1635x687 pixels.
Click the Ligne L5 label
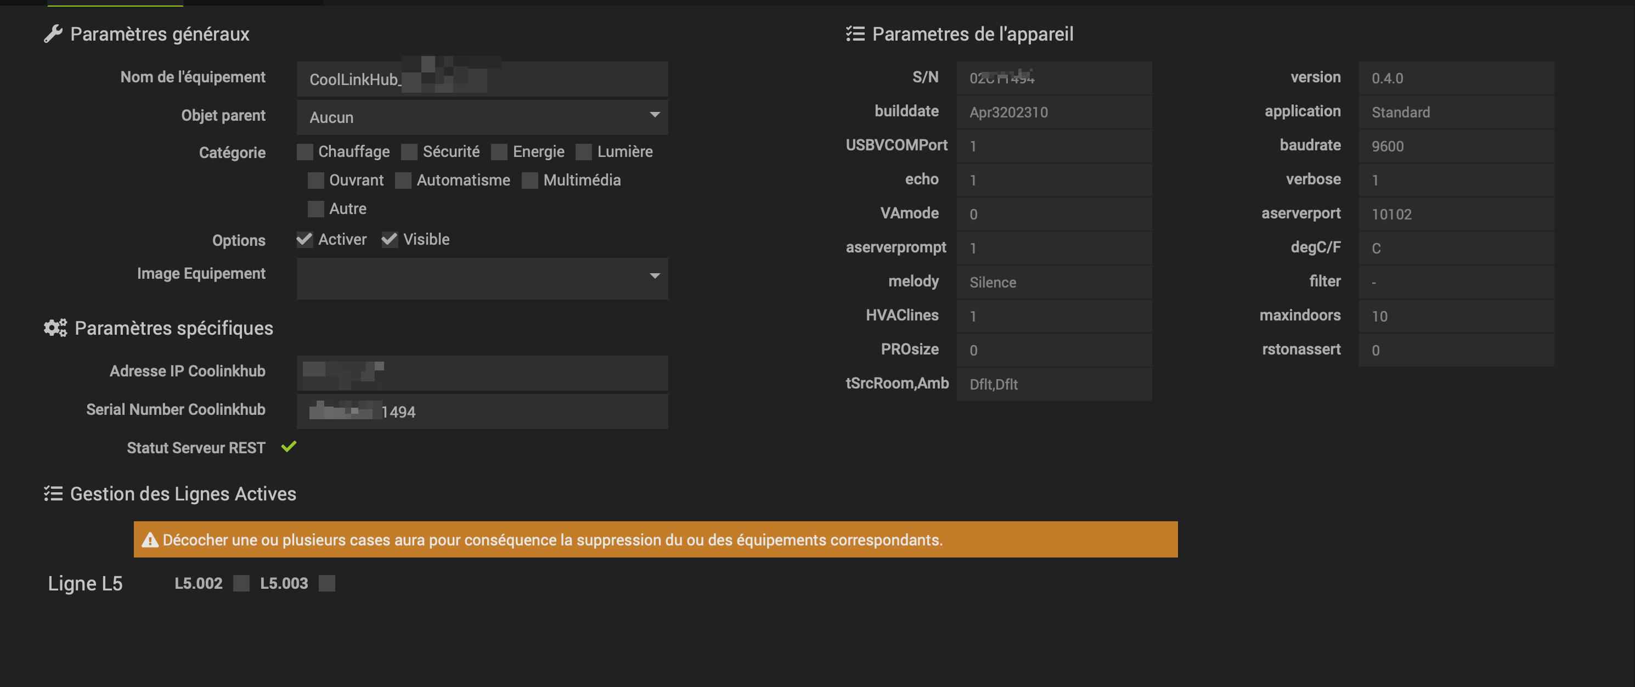tap(85, 583)
